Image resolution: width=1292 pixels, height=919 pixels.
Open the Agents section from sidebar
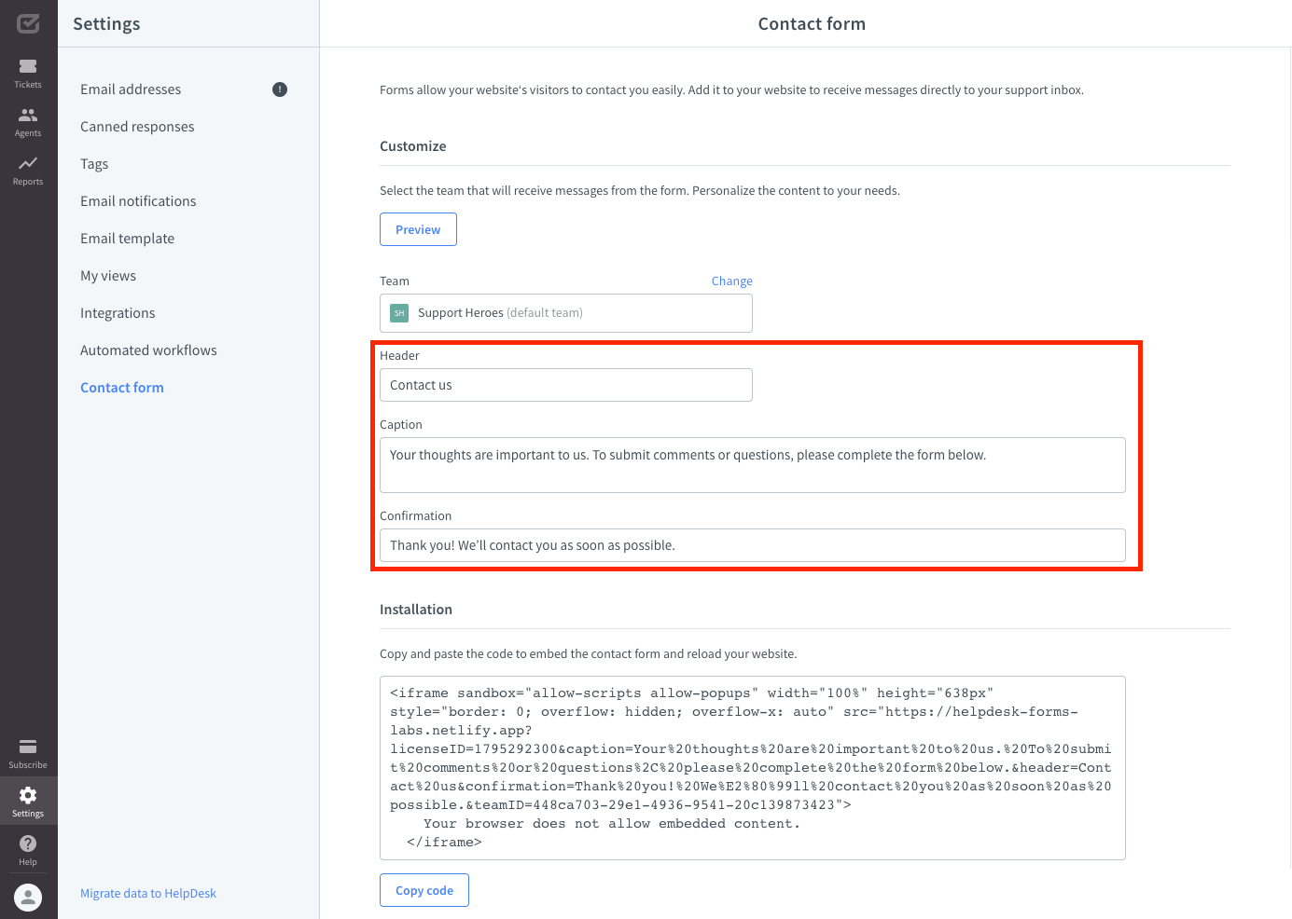tap(28, 119)
